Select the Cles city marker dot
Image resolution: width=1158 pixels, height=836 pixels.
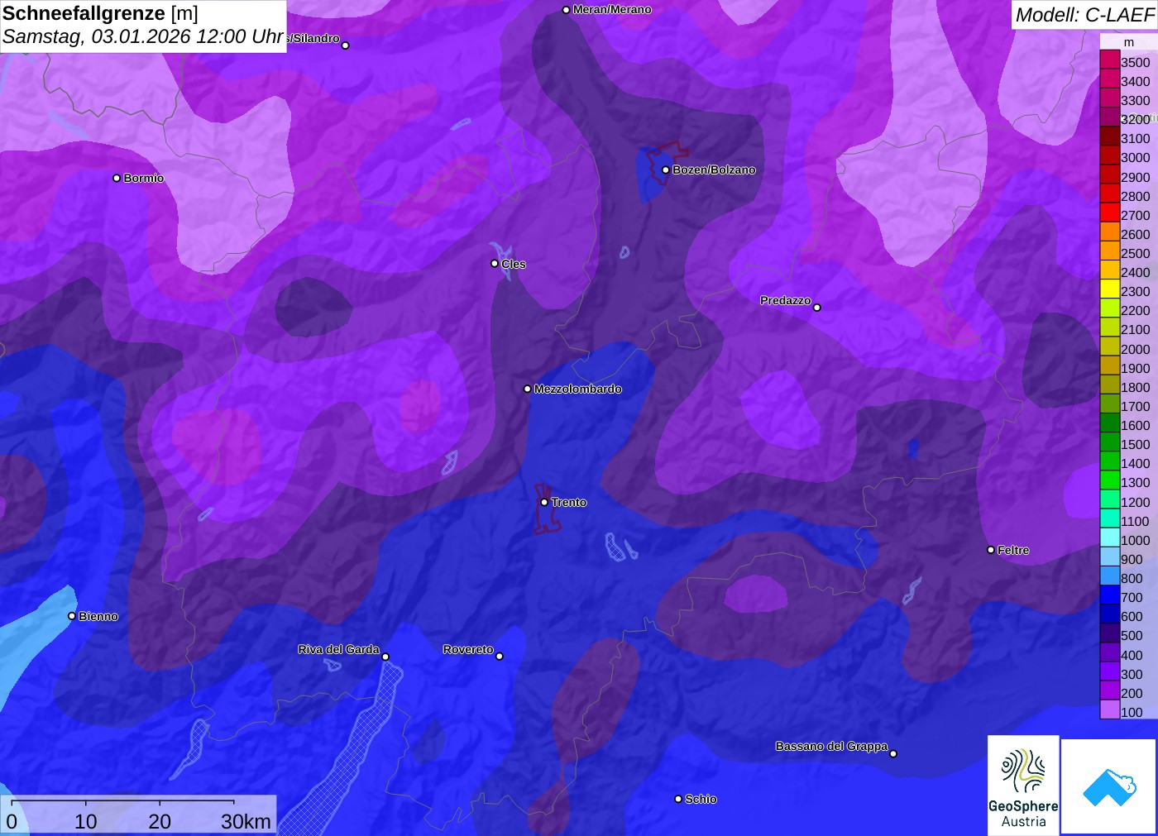tap(495, 264)
